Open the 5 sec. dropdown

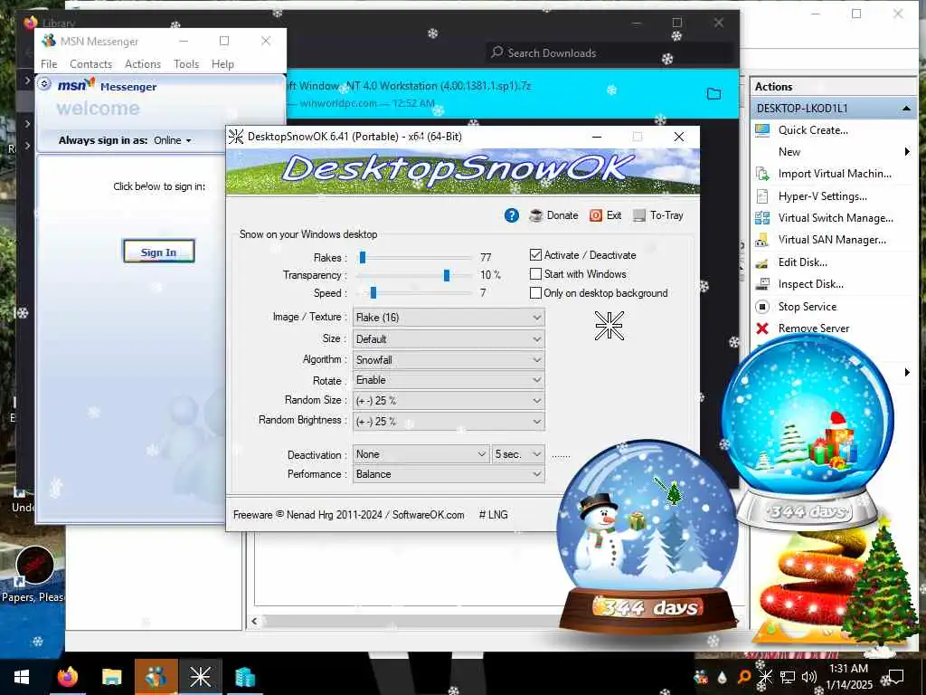tap(518, 454)
